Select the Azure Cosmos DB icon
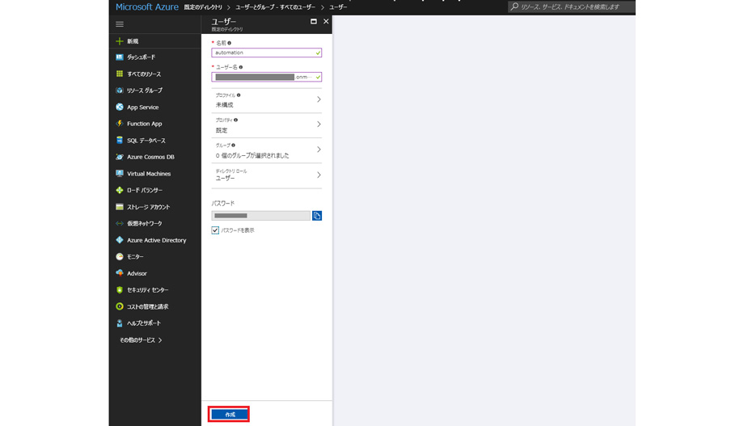744x426 pixels. pos(120,157)
